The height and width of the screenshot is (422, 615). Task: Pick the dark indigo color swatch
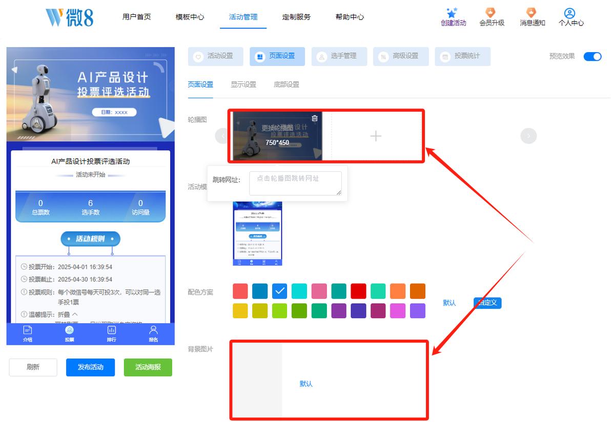tap(359, 310)
